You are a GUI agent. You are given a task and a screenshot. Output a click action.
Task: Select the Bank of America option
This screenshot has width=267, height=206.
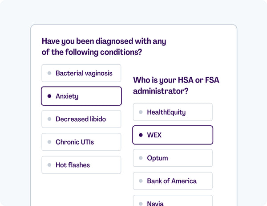pos(173,181)
